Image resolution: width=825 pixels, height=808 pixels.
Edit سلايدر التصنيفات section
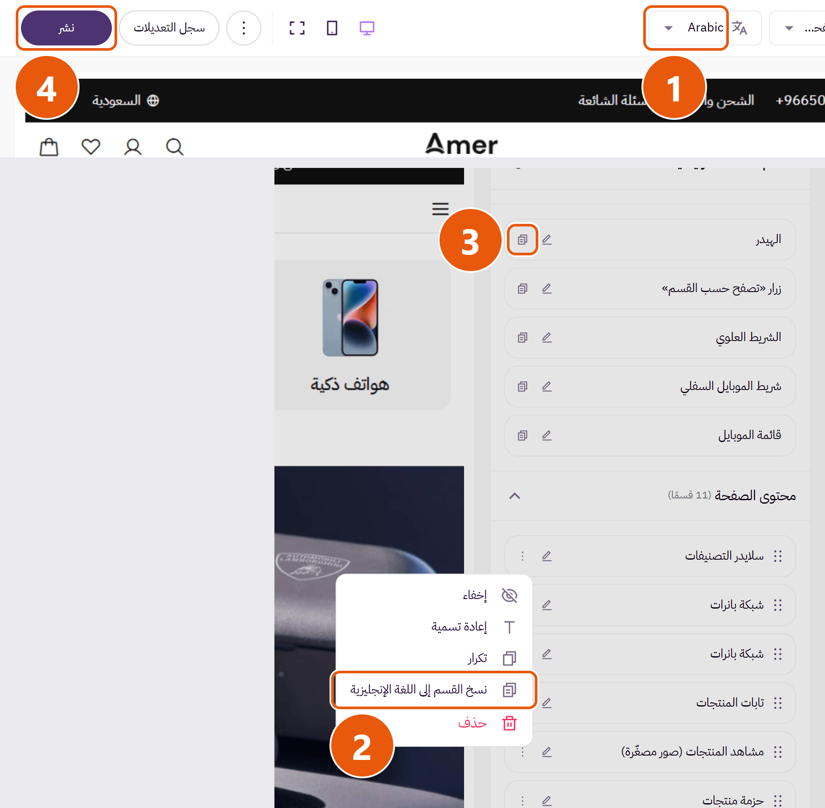tap(547, 556)
